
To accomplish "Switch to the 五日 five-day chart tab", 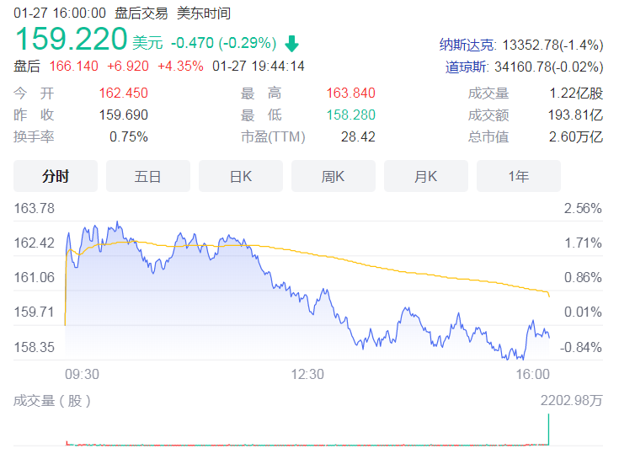I will [x=148, y=176].
